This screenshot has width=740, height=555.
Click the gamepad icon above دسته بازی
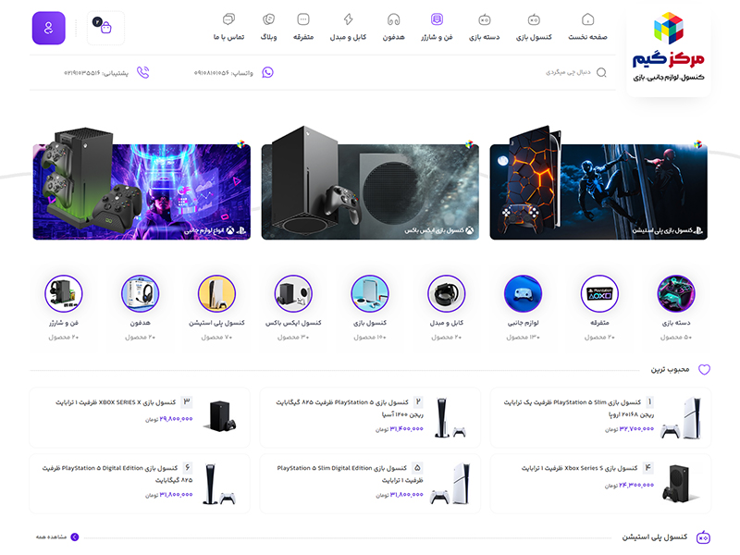coord(485,19)
